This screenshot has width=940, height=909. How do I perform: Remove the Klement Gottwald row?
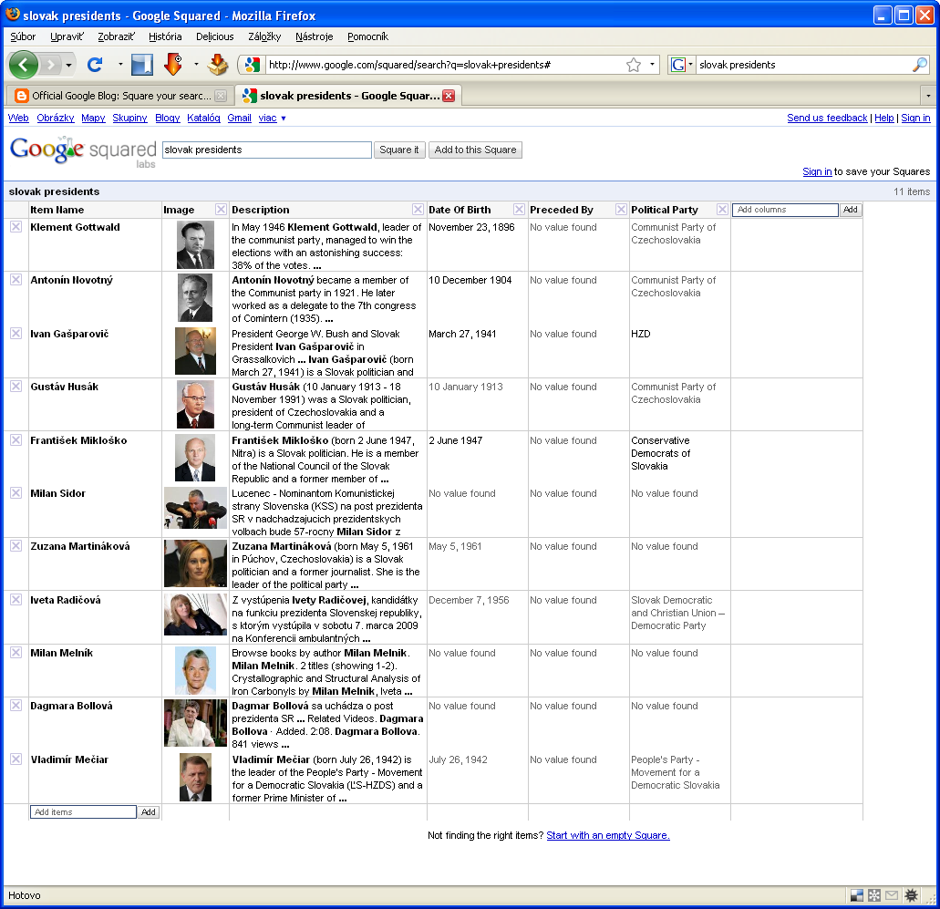click(15, 227)
